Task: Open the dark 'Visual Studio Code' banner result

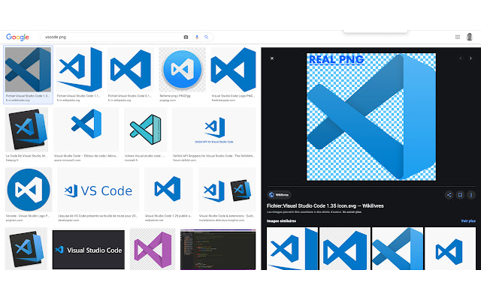Action: (89, 250)
